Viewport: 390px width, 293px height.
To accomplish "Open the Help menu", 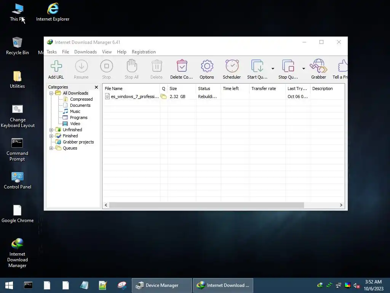I will click(x=121, y=52).
